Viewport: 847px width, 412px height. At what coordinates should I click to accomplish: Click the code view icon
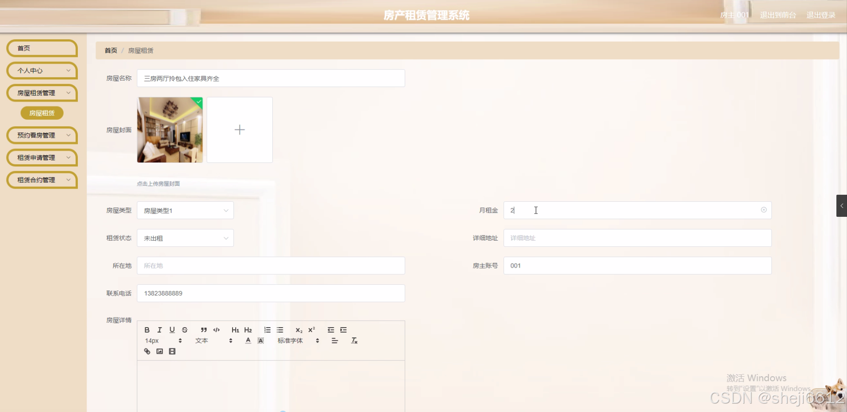point(216,329)
